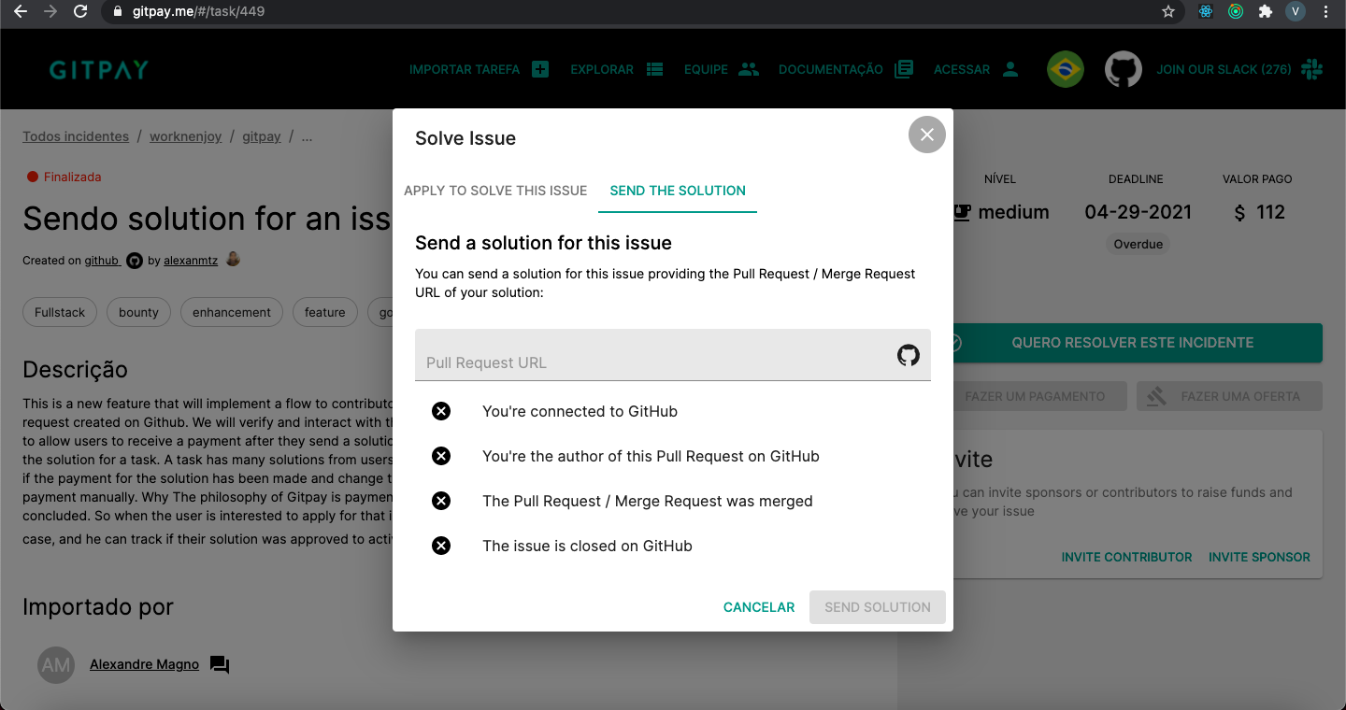Click Join Our Slack link
This screenshot has height=710, width=1346.
click(x=1224, y=69)
